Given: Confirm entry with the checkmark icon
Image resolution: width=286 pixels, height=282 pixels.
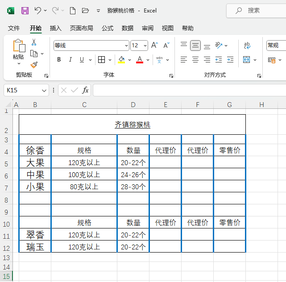Looking at the screenshot, I should [x=75, y=90].
